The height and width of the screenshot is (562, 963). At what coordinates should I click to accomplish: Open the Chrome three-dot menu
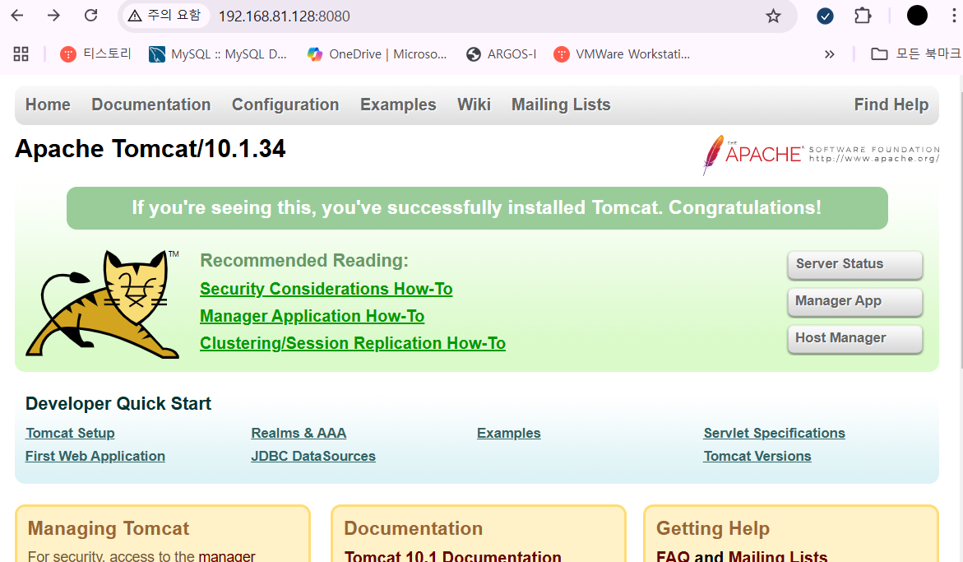click(x=954, y=16)
